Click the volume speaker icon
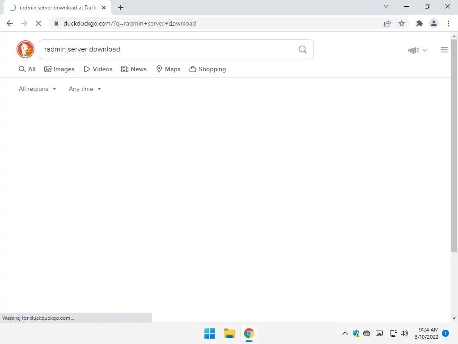This screenshot has height=344, width=458. pyautogui.click(x=404, y=333)
